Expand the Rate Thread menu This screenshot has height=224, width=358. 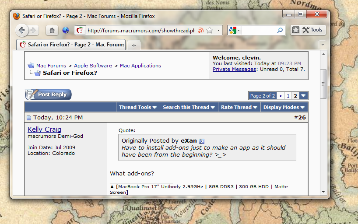(239, 107)
